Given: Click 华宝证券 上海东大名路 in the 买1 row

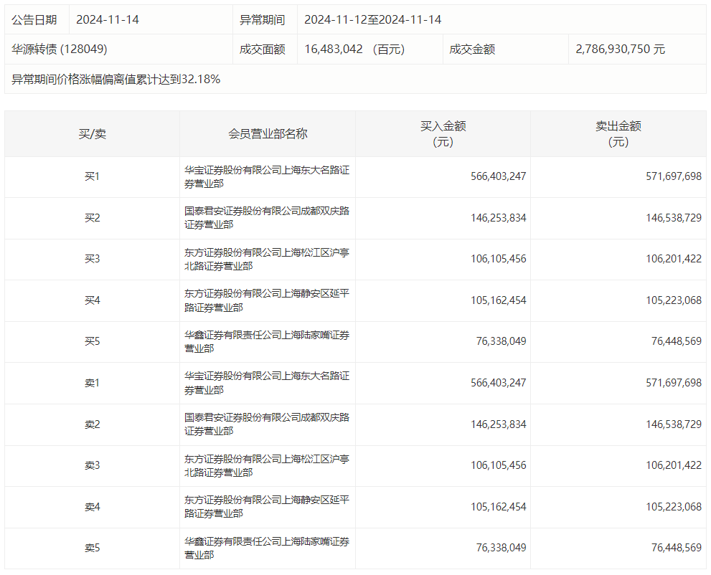Looking at the screenshot, I should [x=267, y=177].
